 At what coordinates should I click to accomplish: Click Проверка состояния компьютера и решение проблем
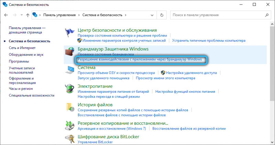click(x=122, y=36)
